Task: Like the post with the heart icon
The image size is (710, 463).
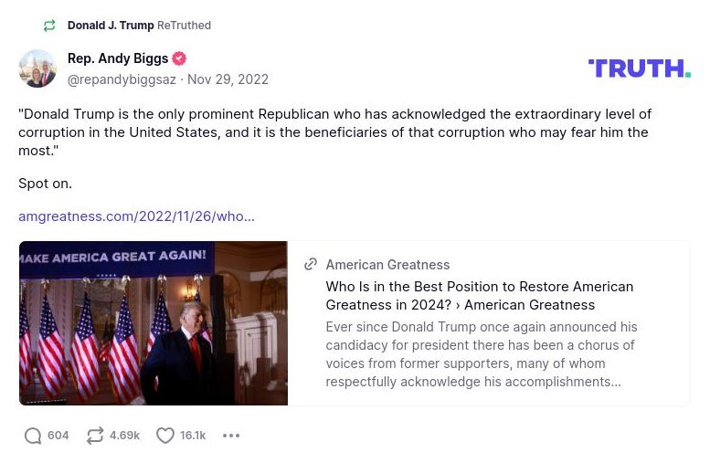Action: [x=165, y=436]
